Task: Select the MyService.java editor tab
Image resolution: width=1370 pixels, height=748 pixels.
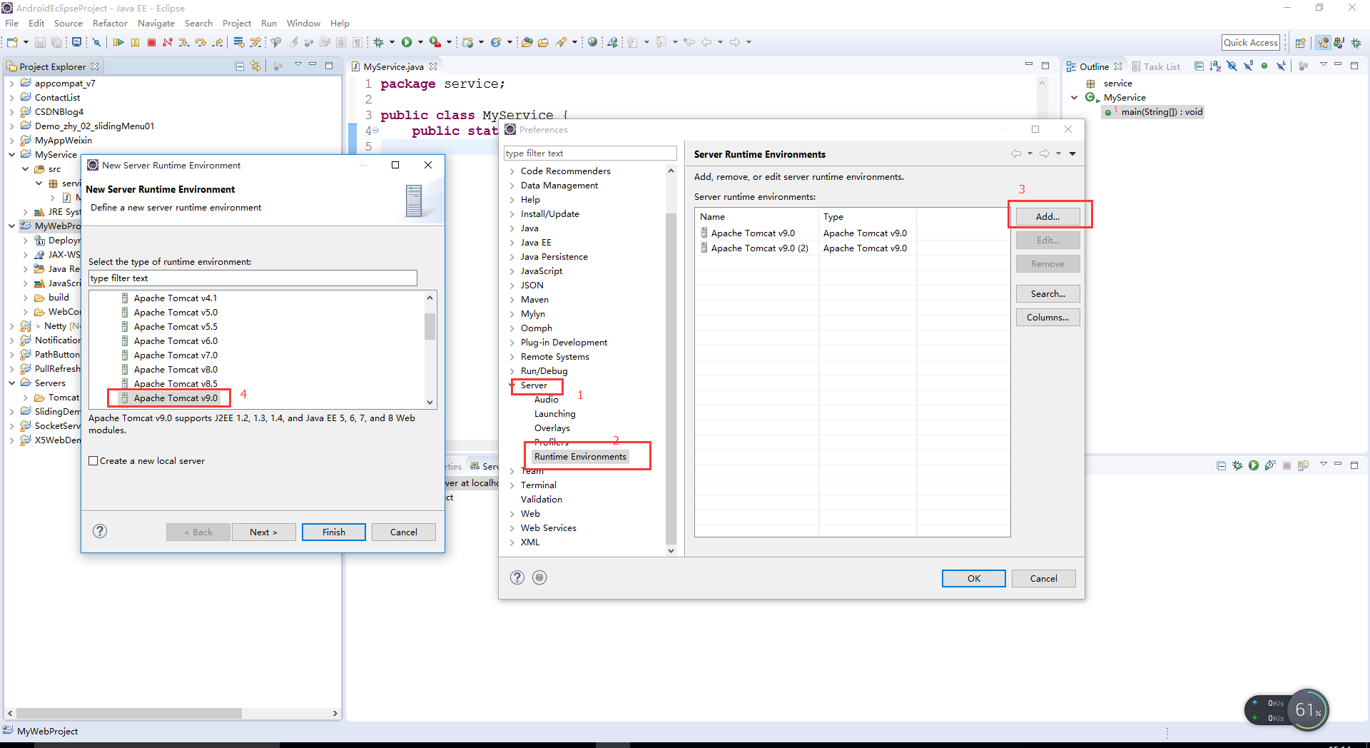Action: tap(393, 66)
